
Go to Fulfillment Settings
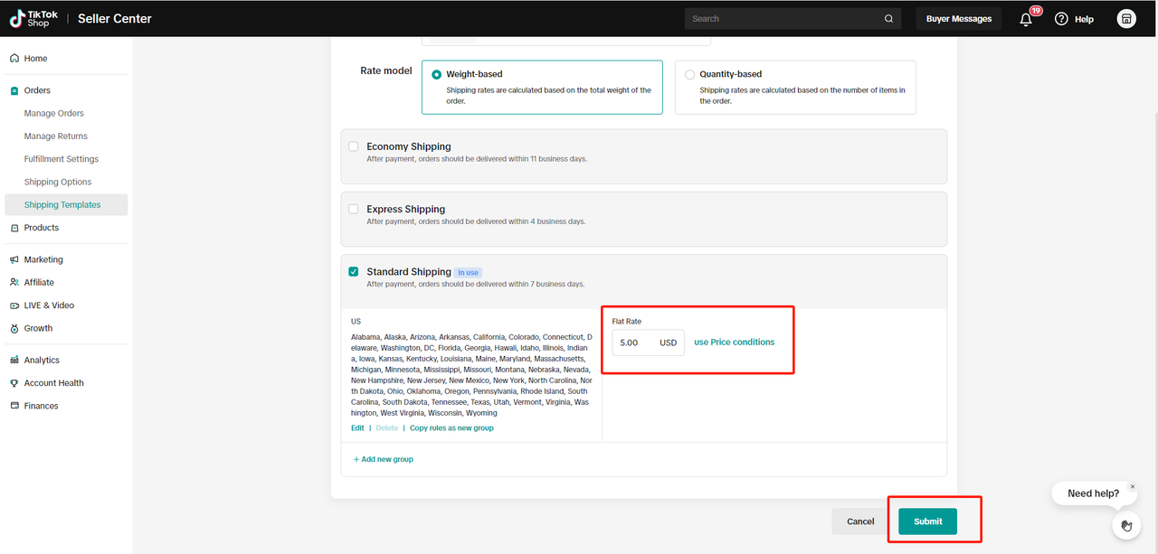point(62,159)
